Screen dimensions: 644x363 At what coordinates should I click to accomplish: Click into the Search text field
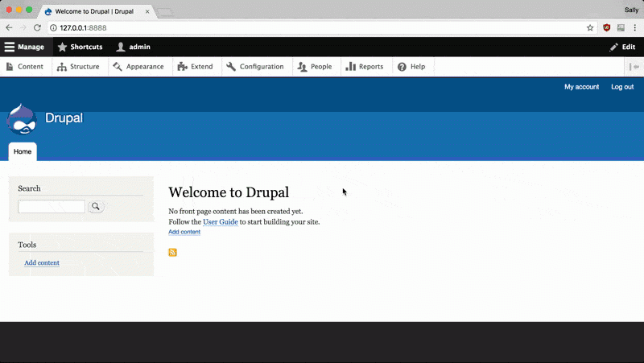pos(52,207)
